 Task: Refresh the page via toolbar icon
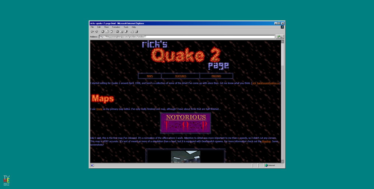pyautogui.click(x=107, y=31)
